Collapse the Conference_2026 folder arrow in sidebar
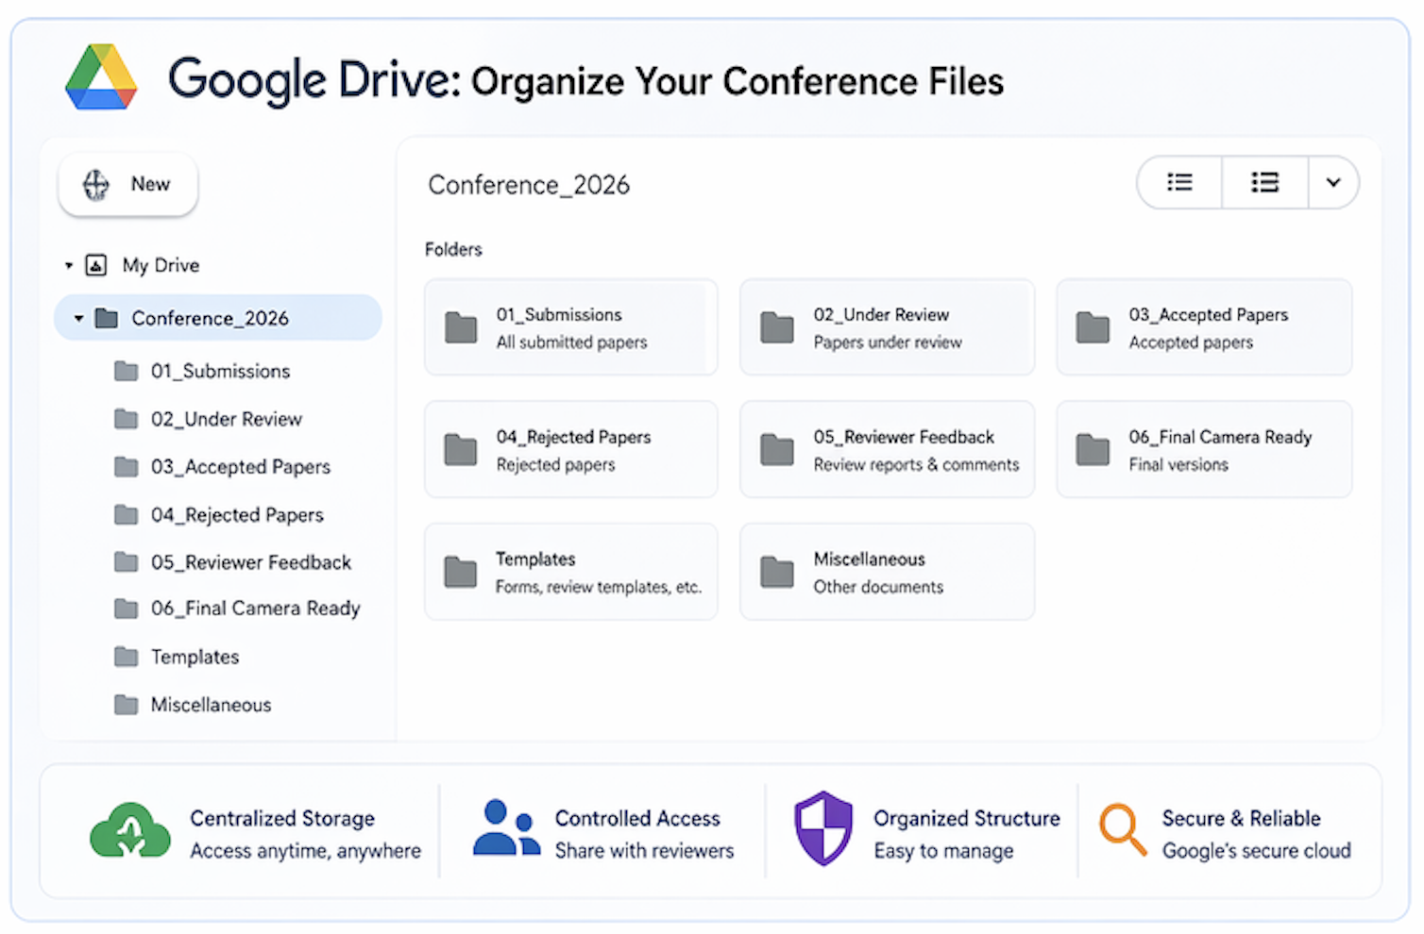Image resolution: width=1424 pixels, height=934 pixels. pyautogui.click(x=79, y=319)
